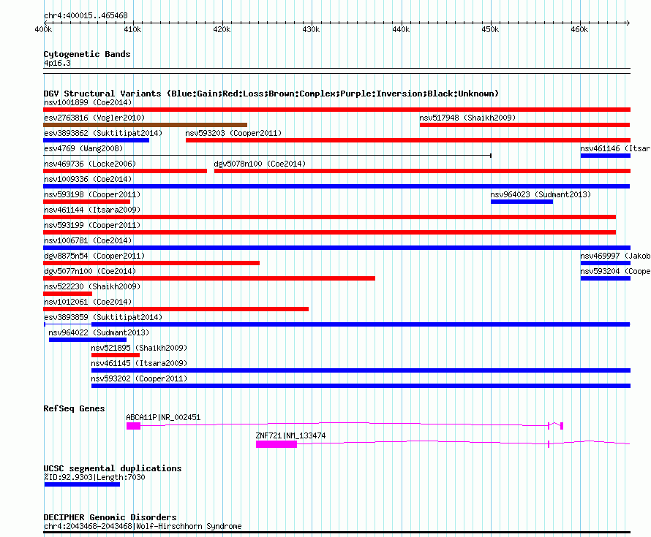Select variant nsv593199 (Cooper2011) label
Screen dimensions: 651x537
point(92,225)
